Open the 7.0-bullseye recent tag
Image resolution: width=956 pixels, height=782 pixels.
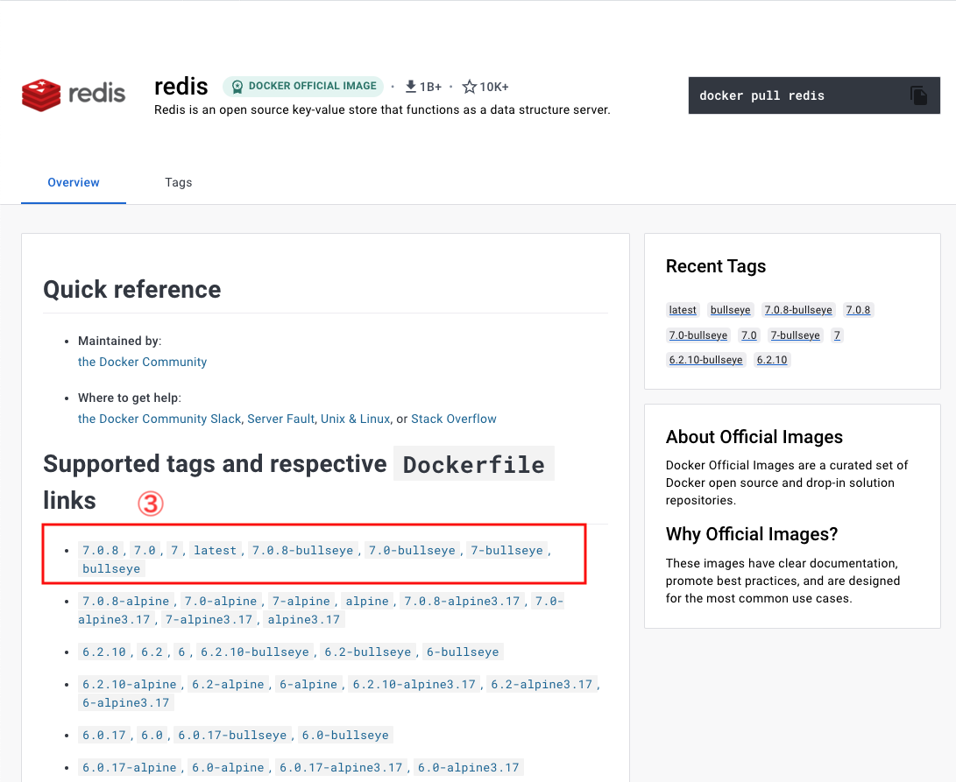point(698,335)
